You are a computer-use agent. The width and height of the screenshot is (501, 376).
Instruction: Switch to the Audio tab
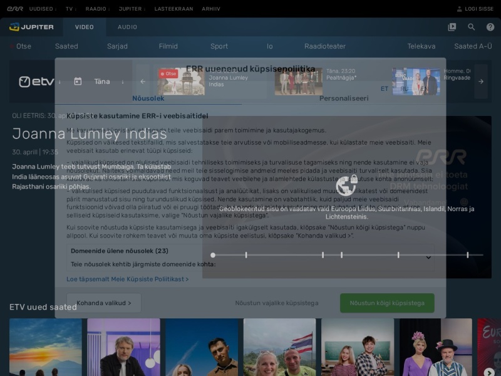click(127, 27)
